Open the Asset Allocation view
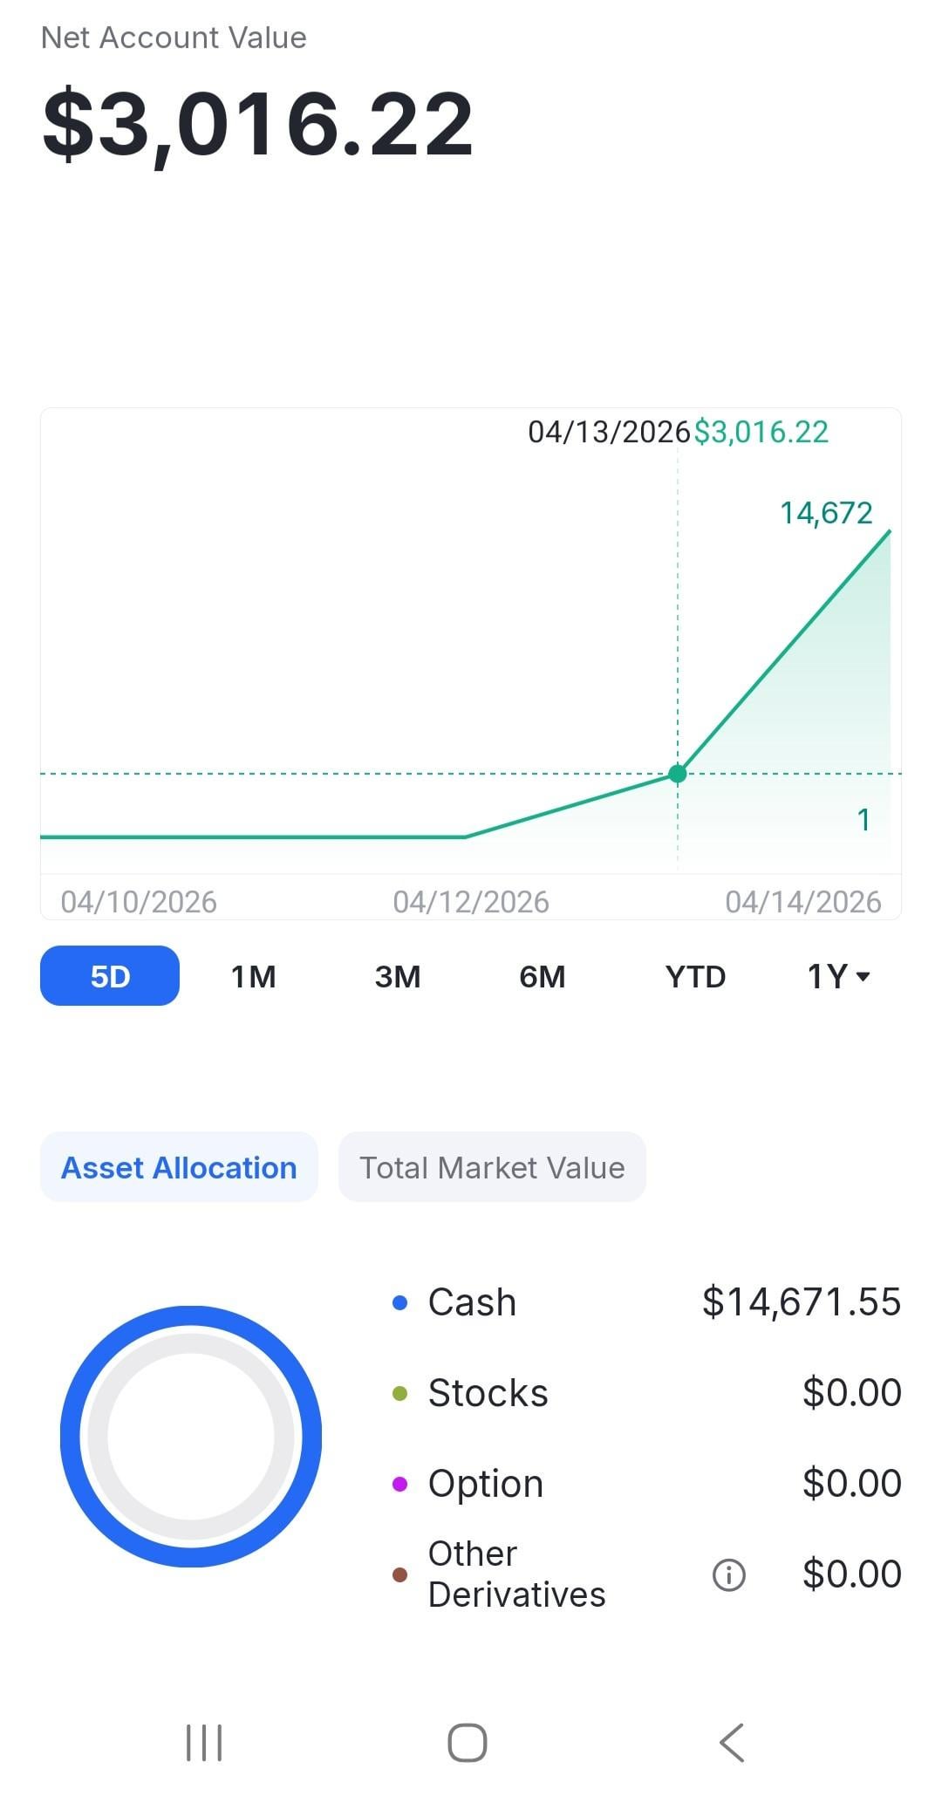 click(179, 1167)
